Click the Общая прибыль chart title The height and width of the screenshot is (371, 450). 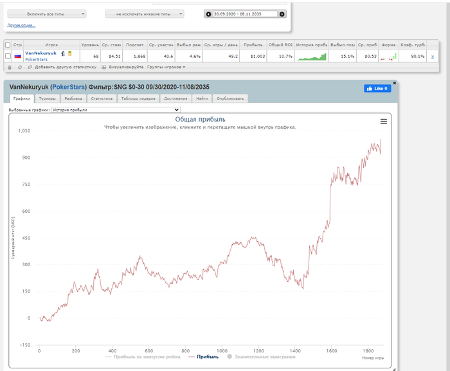tap(201, 120)
